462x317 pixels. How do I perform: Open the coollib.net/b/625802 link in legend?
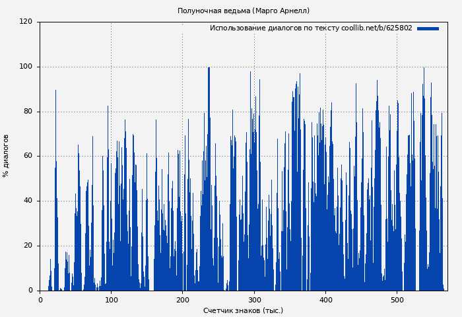(x=376, y=28)
